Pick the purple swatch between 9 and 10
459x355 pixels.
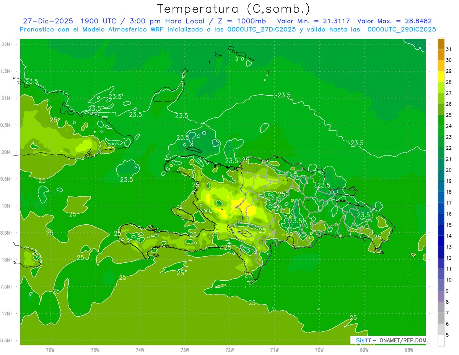coord(441,285)
